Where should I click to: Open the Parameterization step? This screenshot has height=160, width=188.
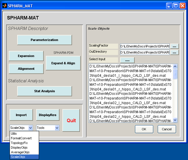[45, 40]
